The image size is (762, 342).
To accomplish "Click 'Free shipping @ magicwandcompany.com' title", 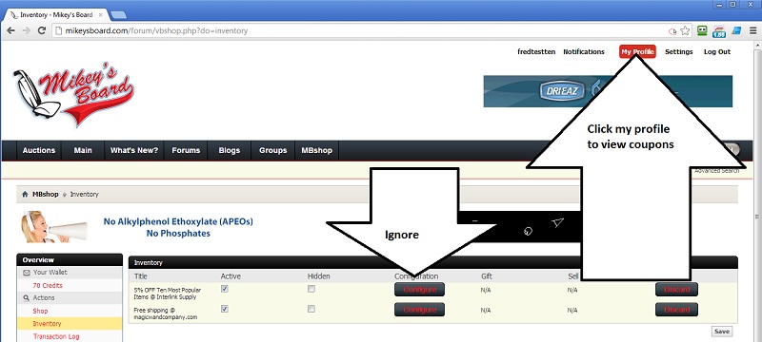I will [166, 313].
